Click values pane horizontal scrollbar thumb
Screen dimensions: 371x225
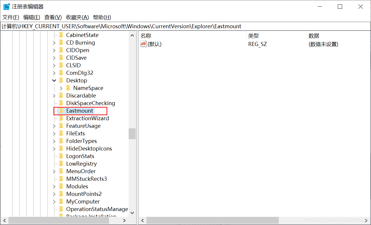coord(213,220)
